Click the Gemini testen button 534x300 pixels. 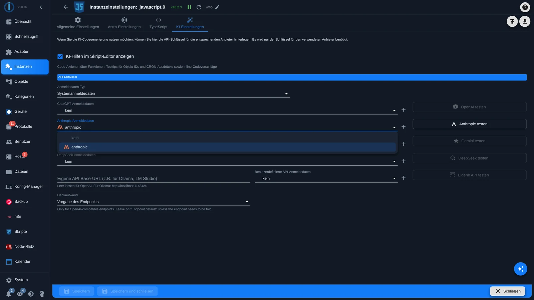(x=470, y=141)
